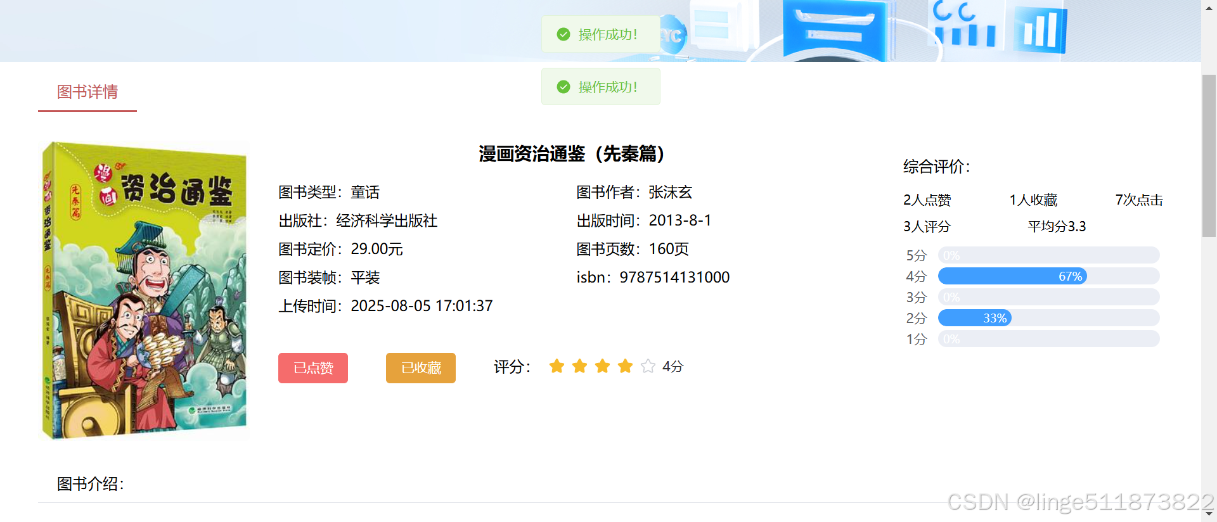Click the vertical scrollbar thumb
The image size is (1217, 522).
coord(1209,156)
